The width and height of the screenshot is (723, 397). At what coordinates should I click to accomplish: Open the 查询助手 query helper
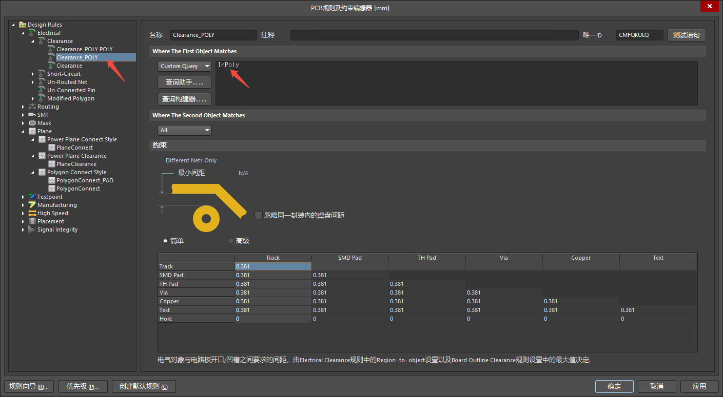184,82
